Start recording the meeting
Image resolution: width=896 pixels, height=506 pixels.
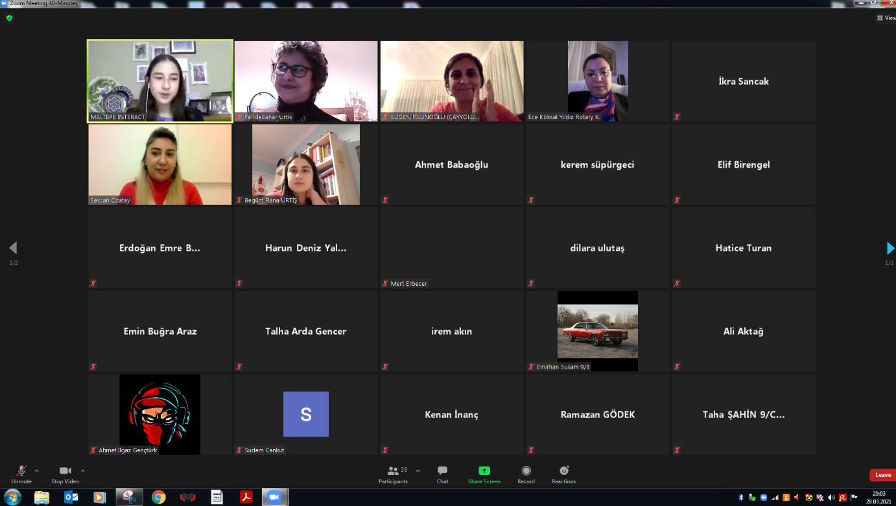[526, 474]
